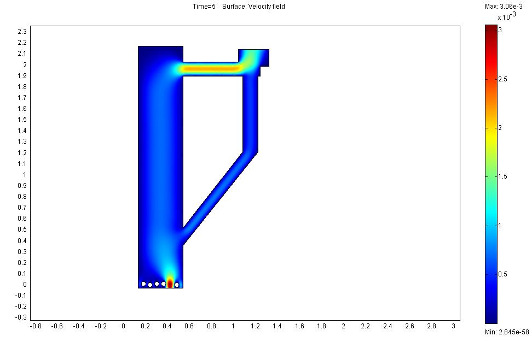Select the green outlet box at top right
This screenshot has height=342, width=532.
(x=253, y=57)
